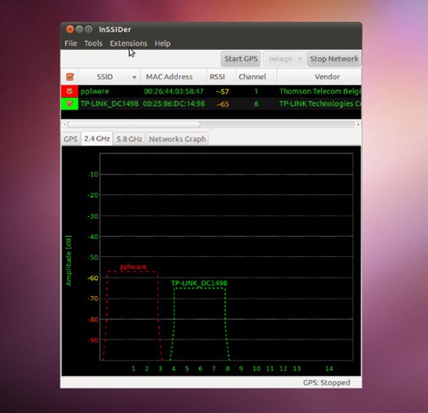Open the Extensions menu
Viewport: 428px width, 413px height.
point(128,43)
